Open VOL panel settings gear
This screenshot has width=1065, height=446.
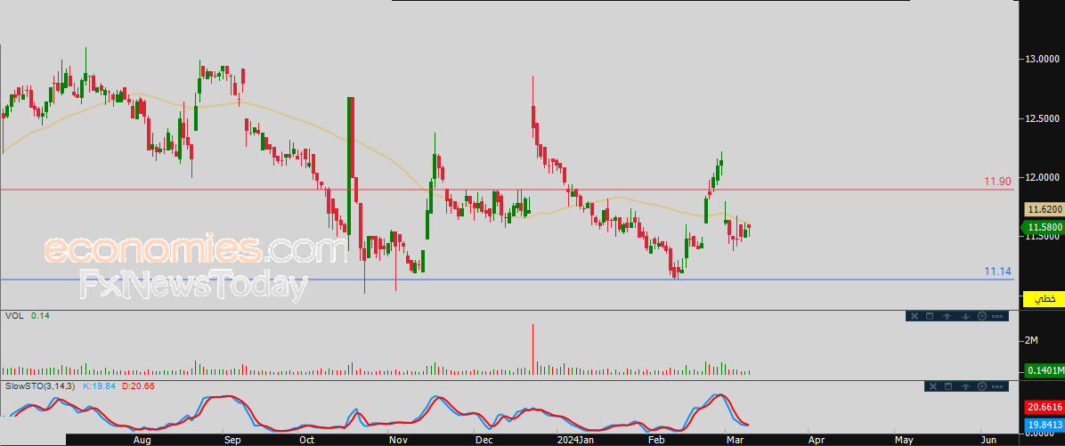click(981, 316)
